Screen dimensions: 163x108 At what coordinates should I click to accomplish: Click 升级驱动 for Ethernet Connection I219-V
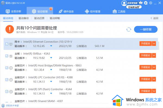[x=146, y=44]
